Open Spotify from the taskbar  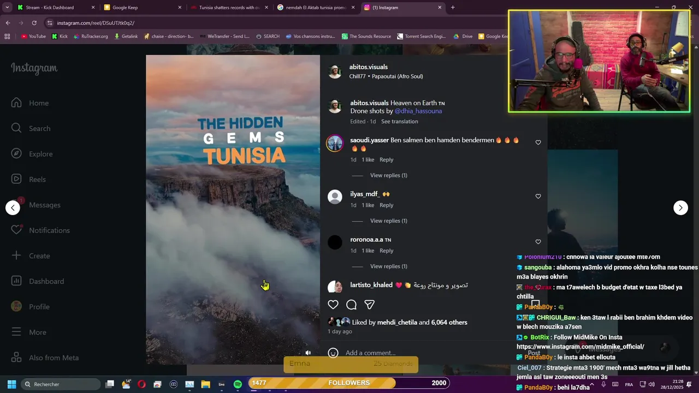tap(238, 384)
